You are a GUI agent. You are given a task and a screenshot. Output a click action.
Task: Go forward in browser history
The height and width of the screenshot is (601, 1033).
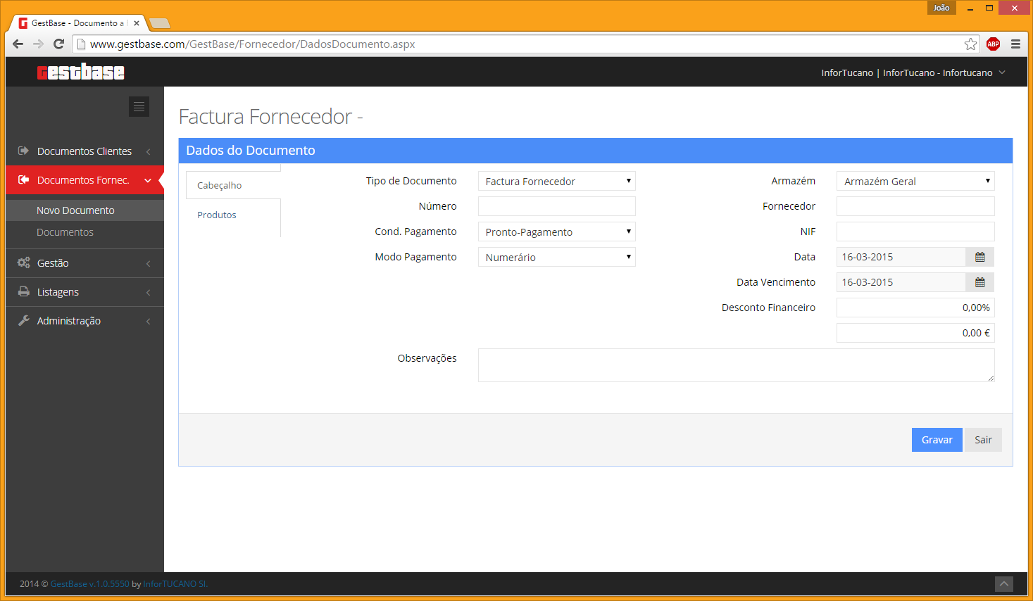[x=38, y=44]
